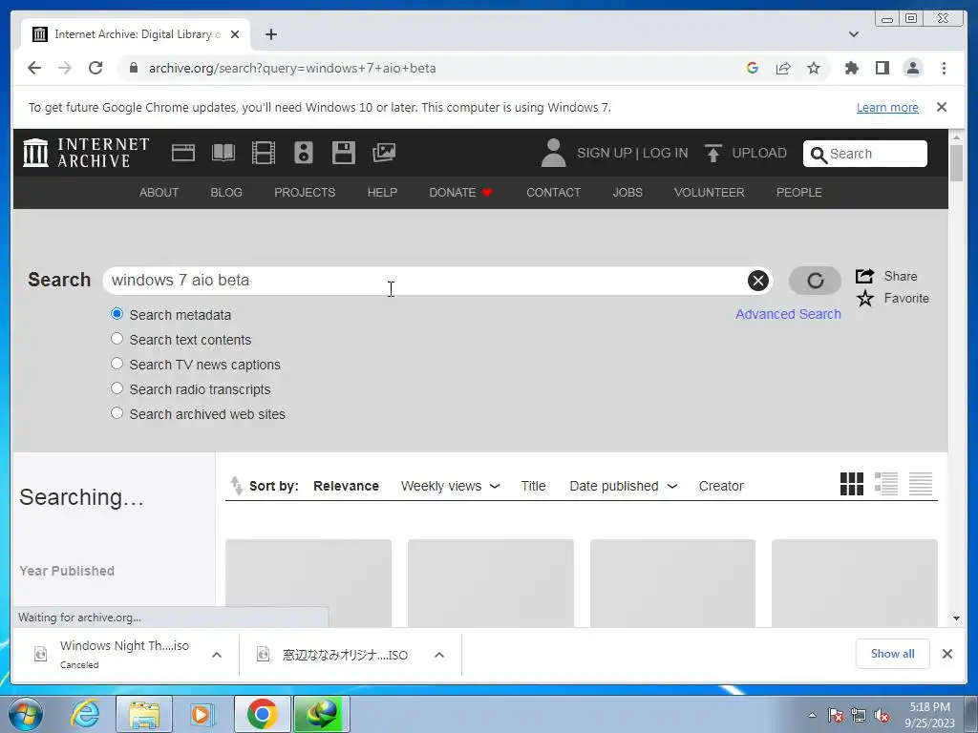
Task: Open menu for the Japanese ISO download
Action: (439, 655)
